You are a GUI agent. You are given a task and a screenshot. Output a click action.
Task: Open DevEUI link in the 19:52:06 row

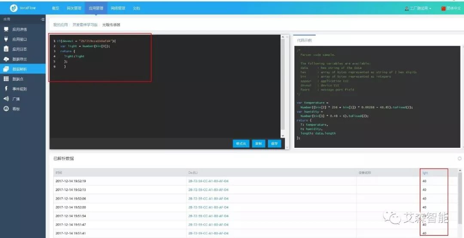(x=208, y=198)
